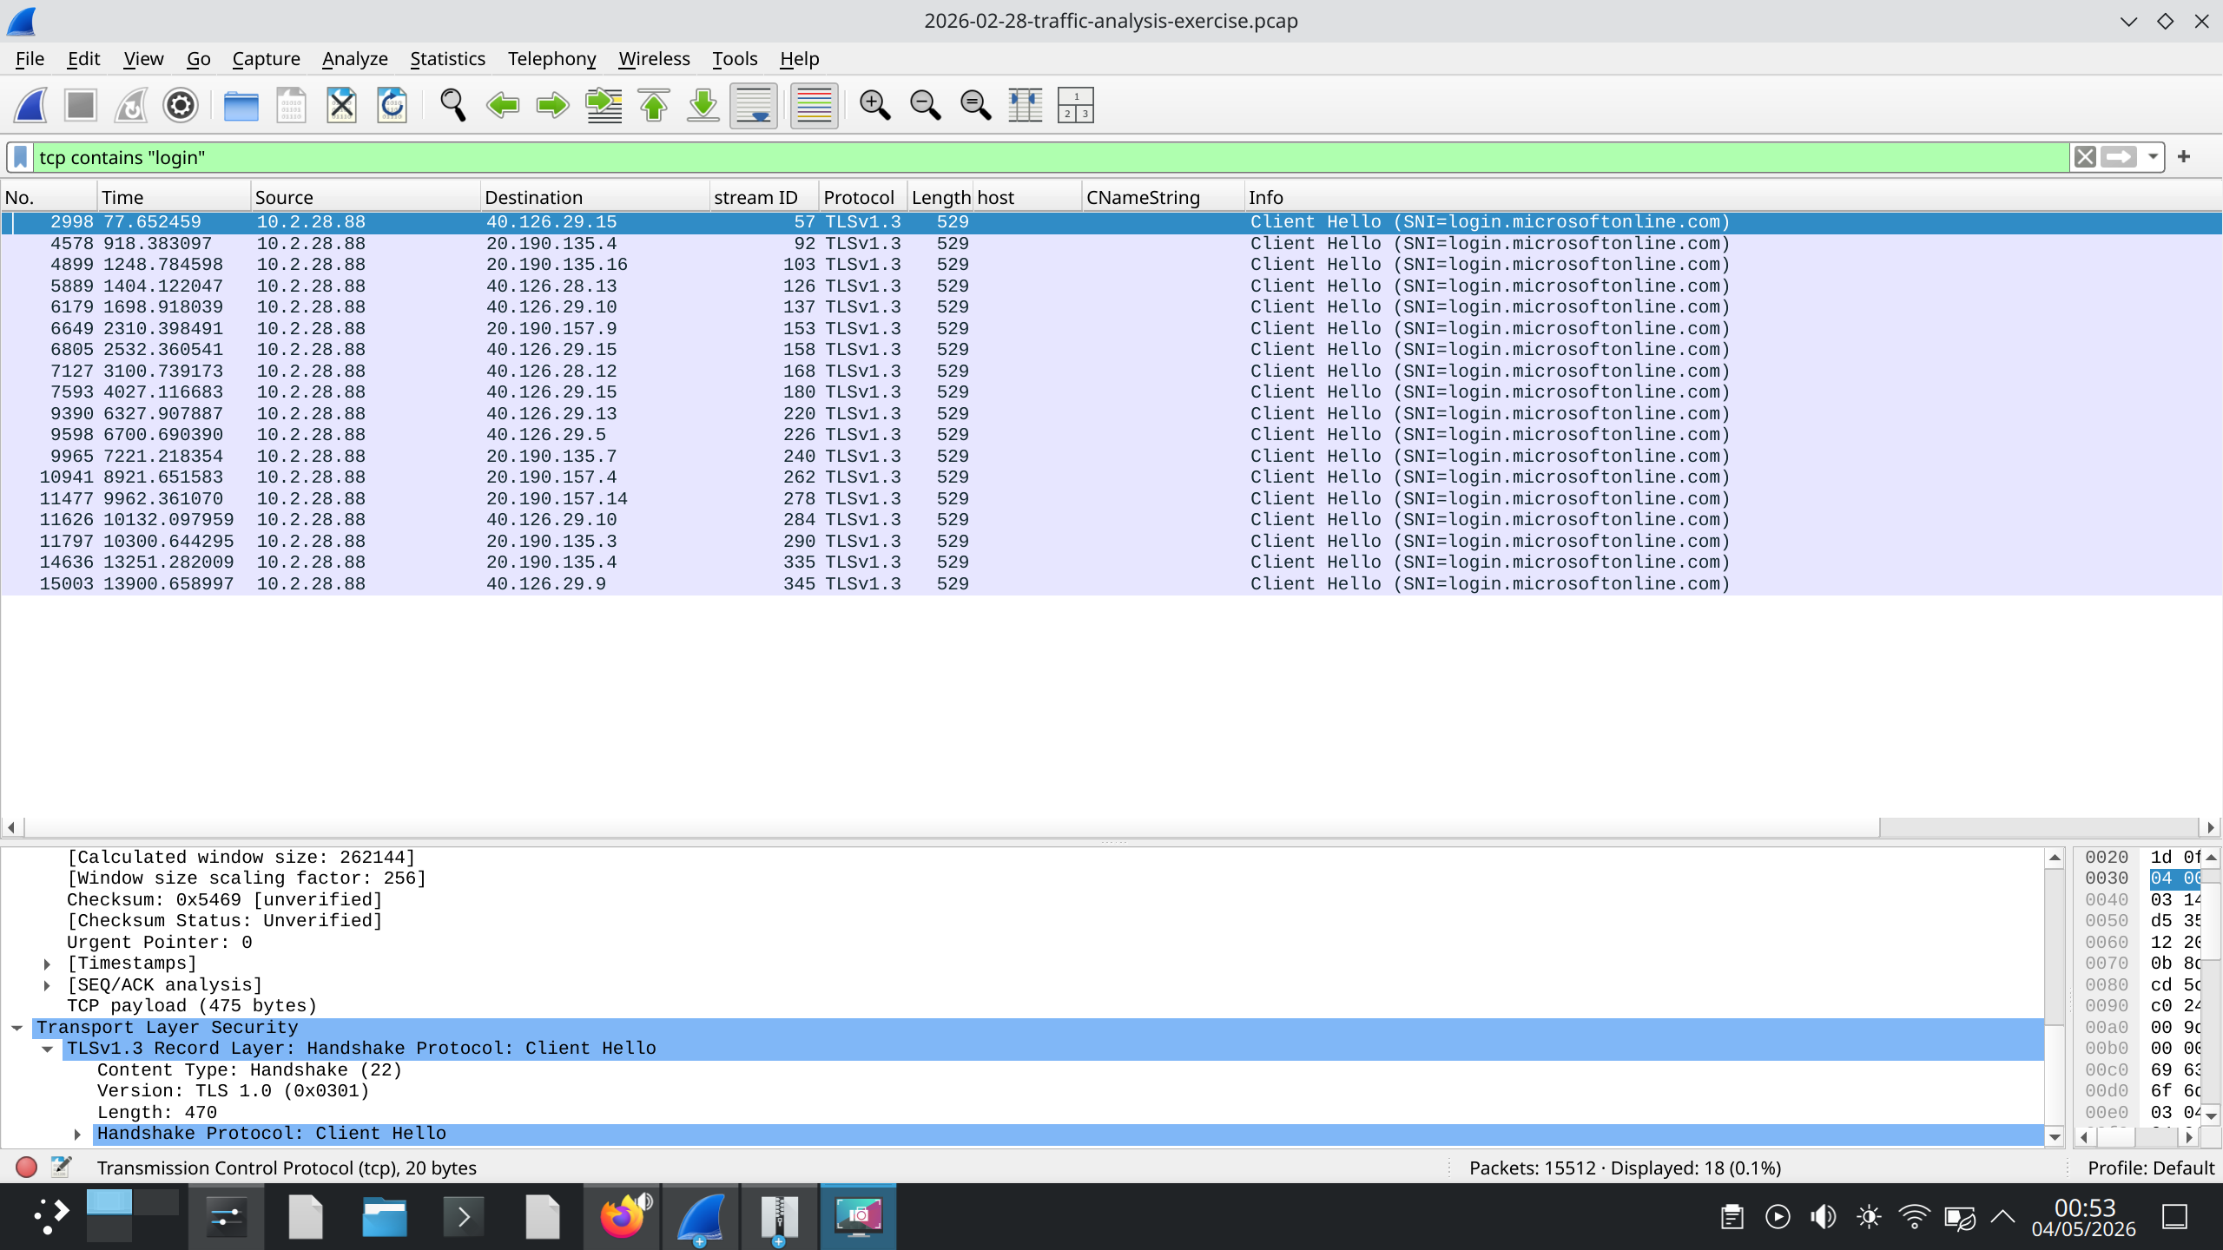Clear the display filter
Viewport: 2223px width, 1250px height.
pos(2085,157)
